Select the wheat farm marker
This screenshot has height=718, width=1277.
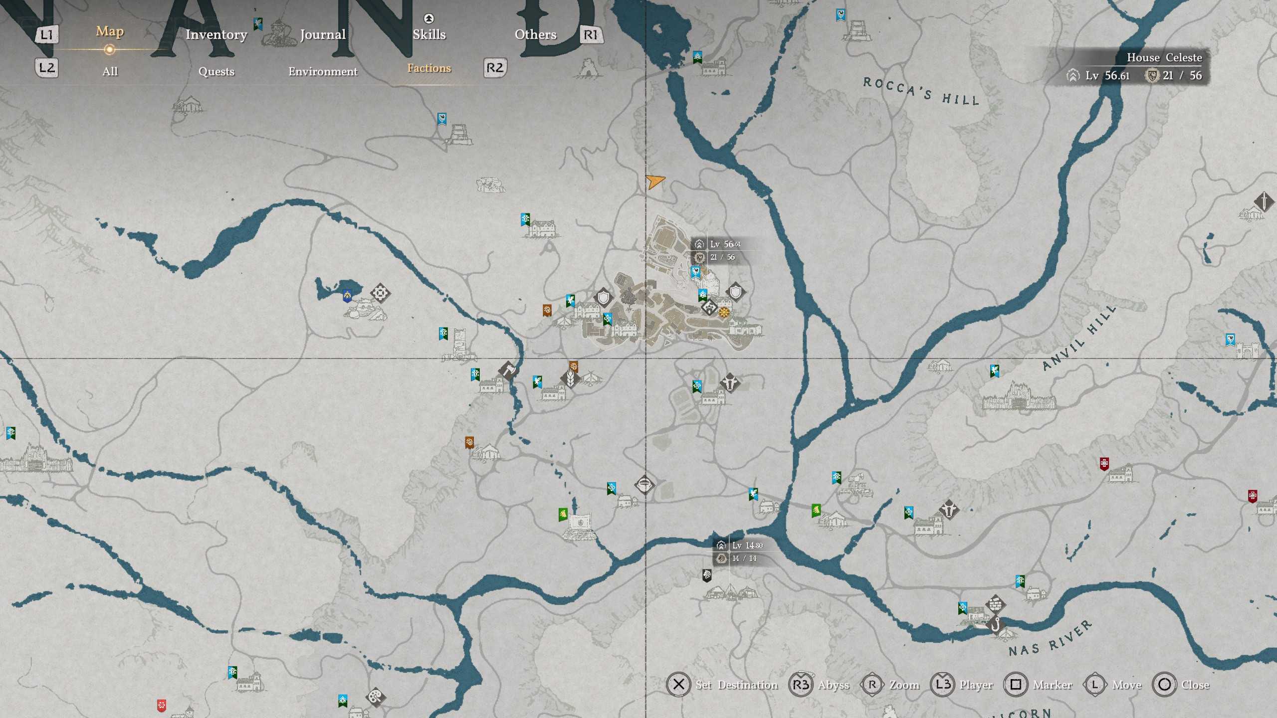(570, 378)
